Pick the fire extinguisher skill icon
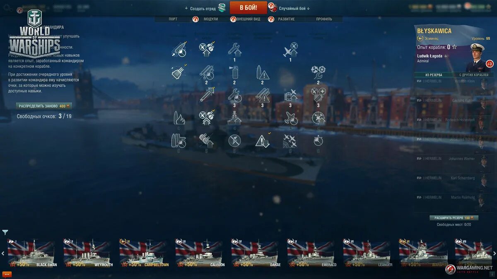Viewport: 497px width, 279px height. point(234,72)
